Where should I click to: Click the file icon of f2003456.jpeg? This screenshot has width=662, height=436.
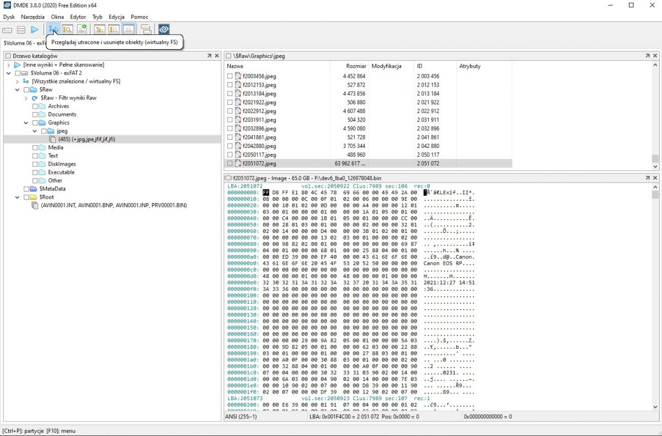[238, 76]
